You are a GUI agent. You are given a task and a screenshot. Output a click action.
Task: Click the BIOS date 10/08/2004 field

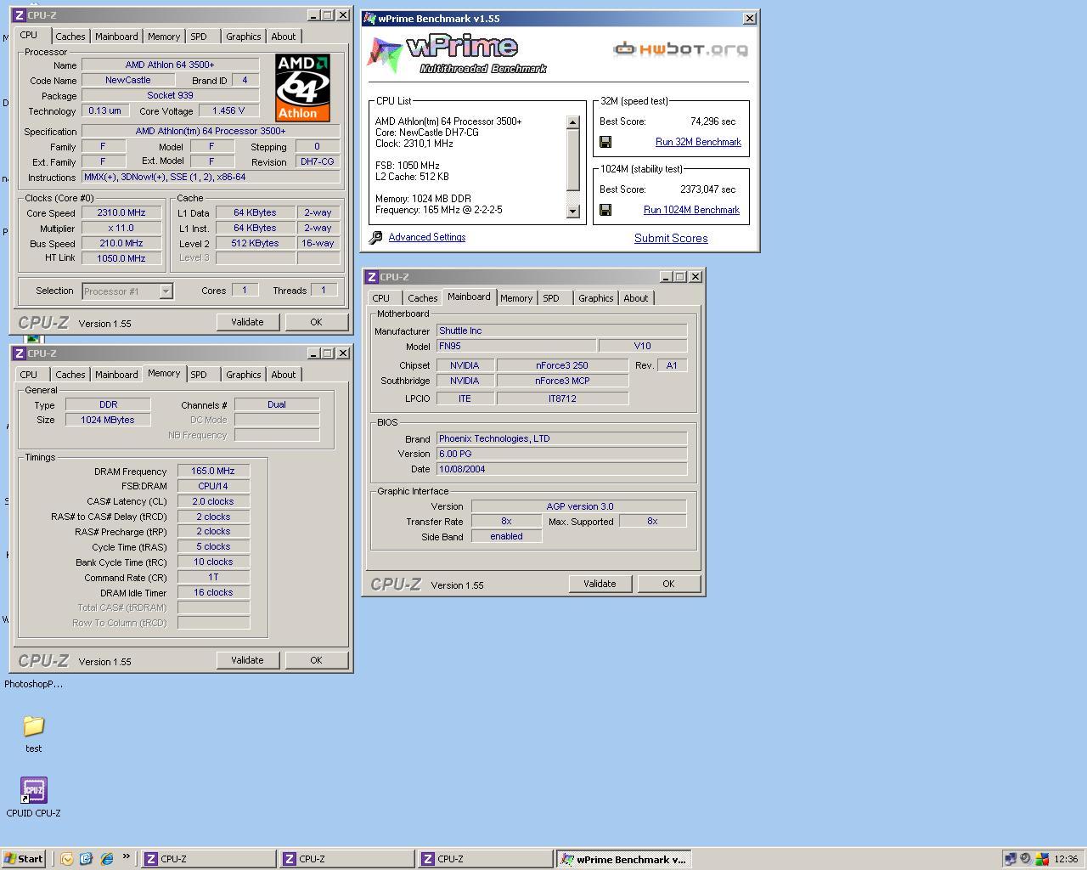[x=561, y=469]
